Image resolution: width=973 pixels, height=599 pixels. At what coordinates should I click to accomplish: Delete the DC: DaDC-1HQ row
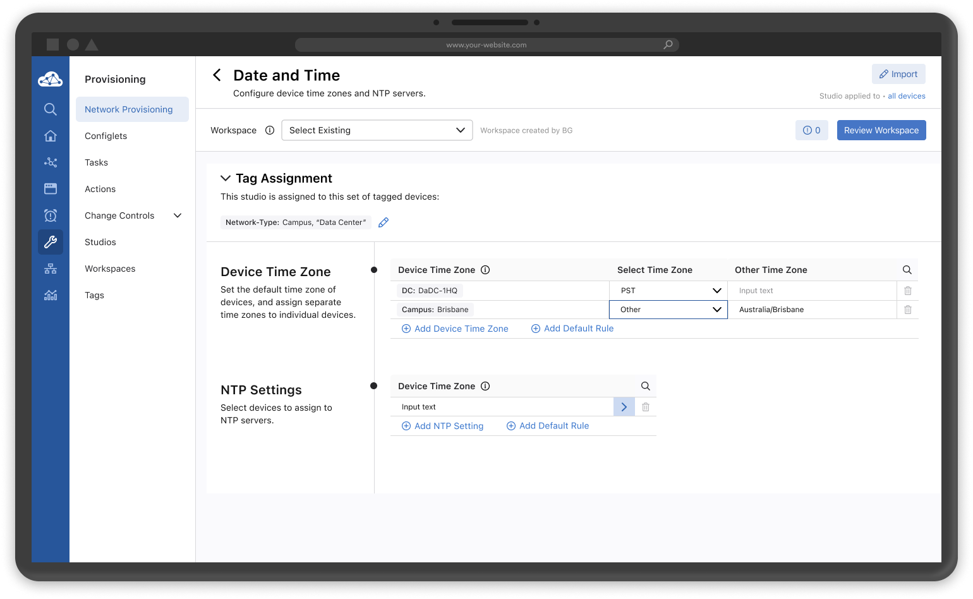(x=908, y=291)
